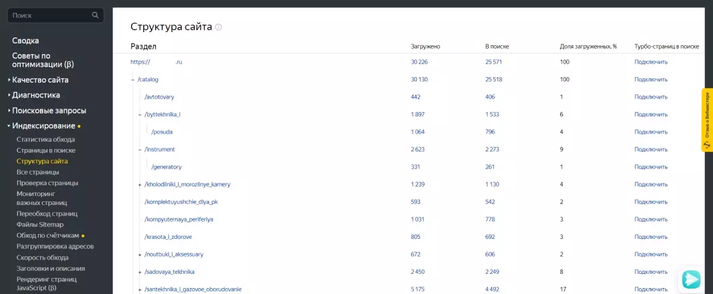Open Рендеринг страниц JavaScript page
Screen dimensions: 713x294
(x=46, y=283)
